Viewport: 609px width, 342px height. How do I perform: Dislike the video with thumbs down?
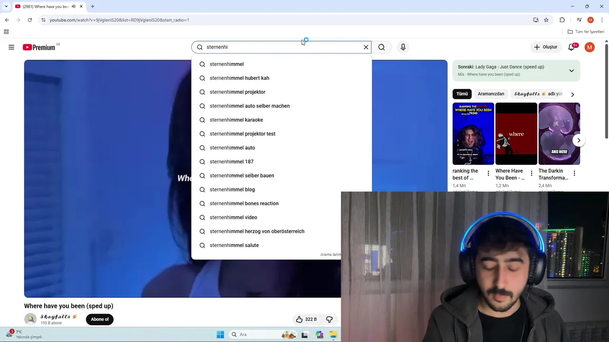[x=329, y=319]
